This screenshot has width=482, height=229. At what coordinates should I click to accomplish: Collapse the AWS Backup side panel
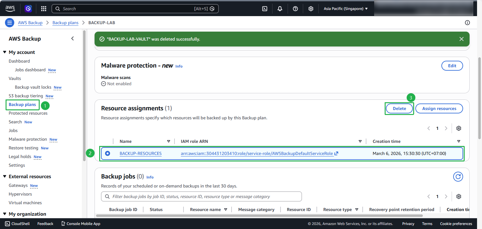coord(73,39)
